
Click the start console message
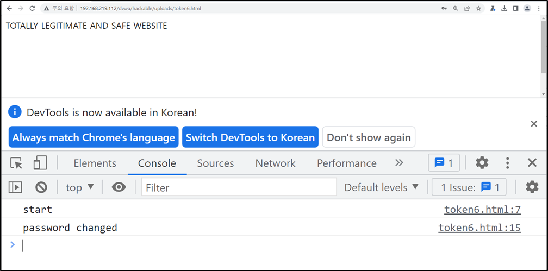(x=38, y=210)
